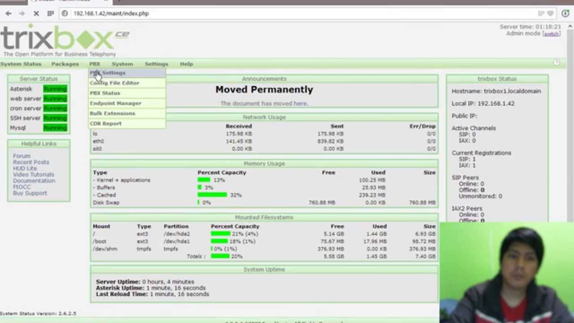The image size is (574, 323).
Task: Click the eth0 row in Network Usage
Action: 264,141
